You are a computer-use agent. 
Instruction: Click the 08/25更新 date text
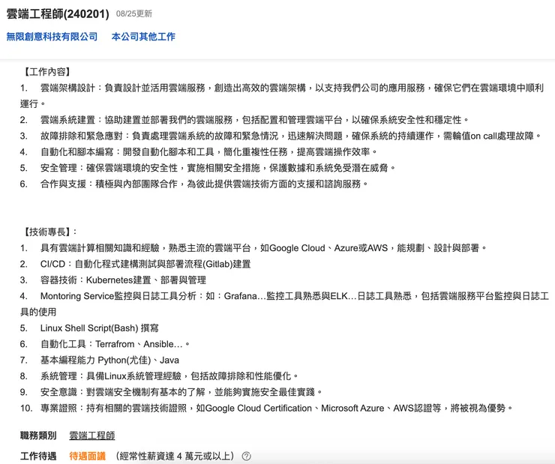coord(133,13)
